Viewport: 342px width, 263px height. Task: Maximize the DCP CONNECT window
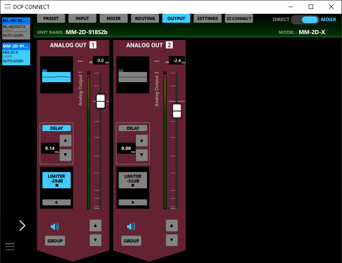point(311,7)
